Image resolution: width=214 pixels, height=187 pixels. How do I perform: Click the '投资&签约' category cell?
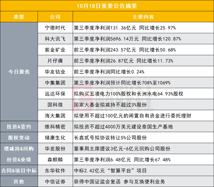pos(19,127)
